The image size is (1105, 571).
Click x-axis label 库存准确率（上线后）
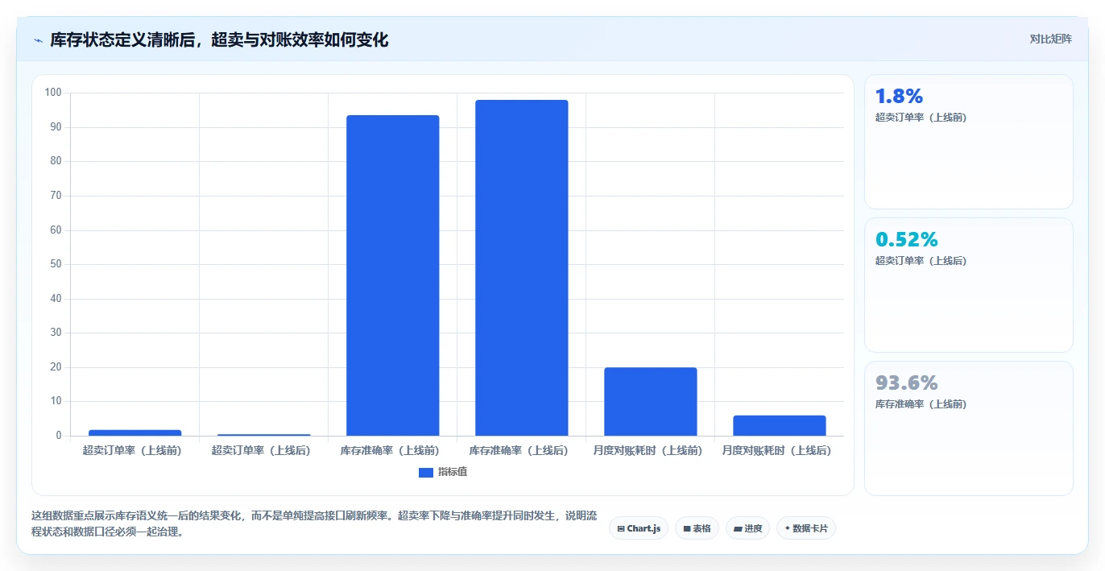pyautogui.click(x=519, y=451)
